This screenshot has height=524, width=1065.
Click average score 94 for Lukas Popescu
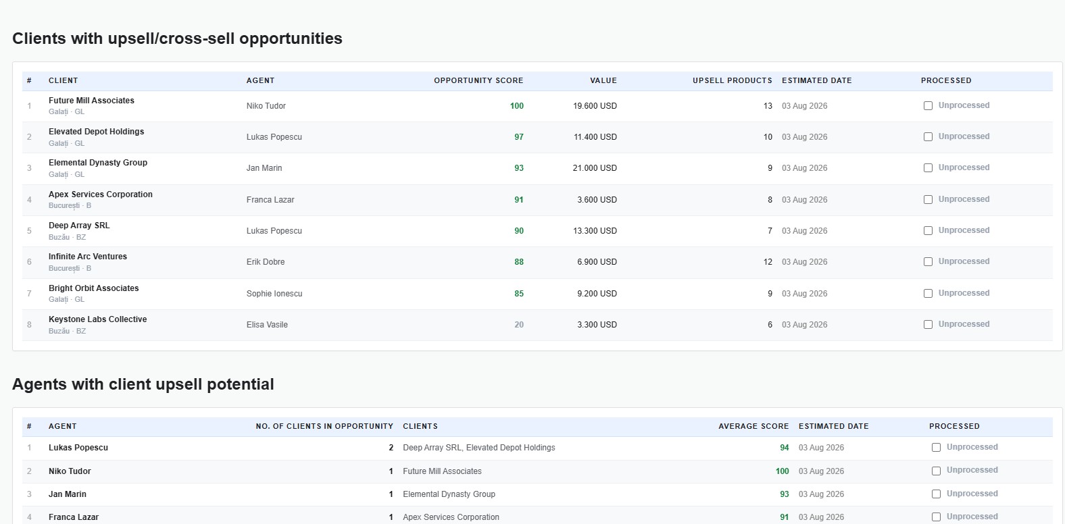click(785, 448)
